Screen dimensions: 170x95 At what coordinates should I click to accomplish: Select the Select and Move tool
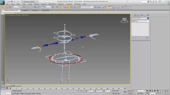click(x=35, y=7)
